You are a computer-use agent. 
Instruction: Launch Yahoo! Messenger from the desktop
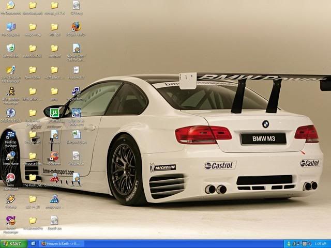[x=11, y=221]
